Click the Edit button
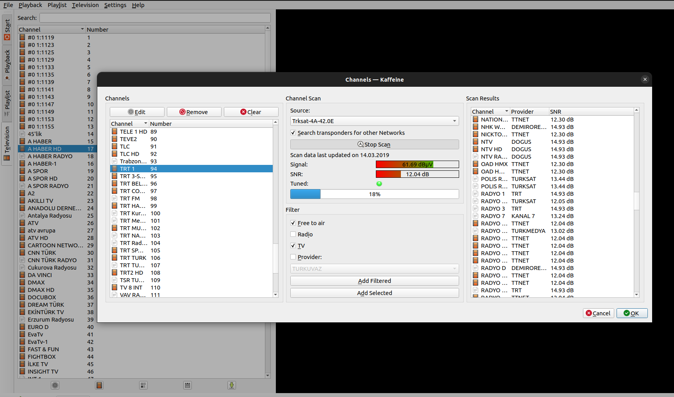The width and height of the screenshot is (674, 397). [137, 112]
